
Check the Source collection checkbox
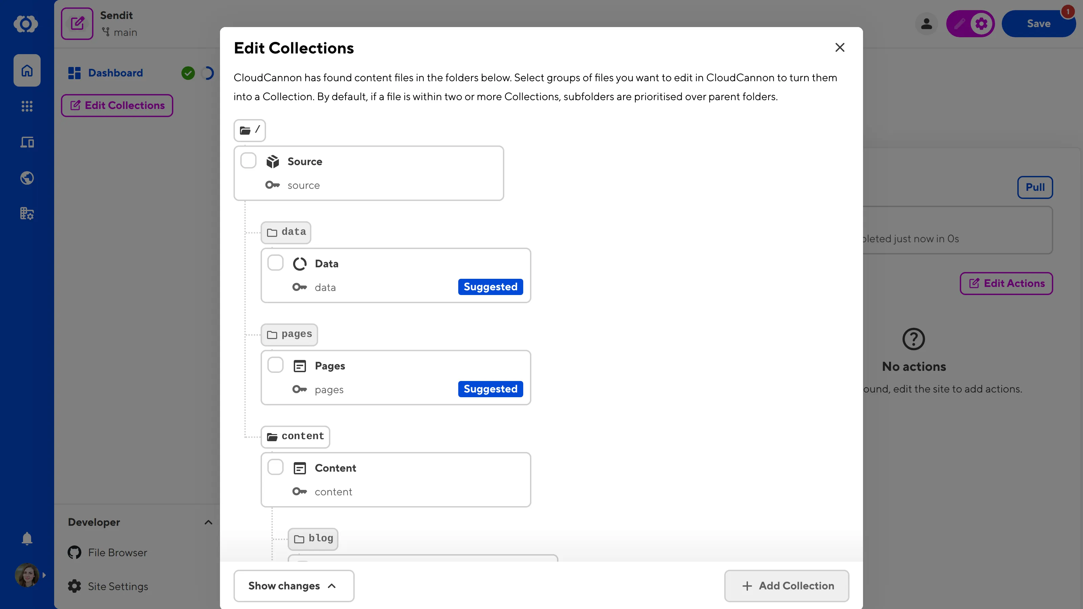point(248,161)
